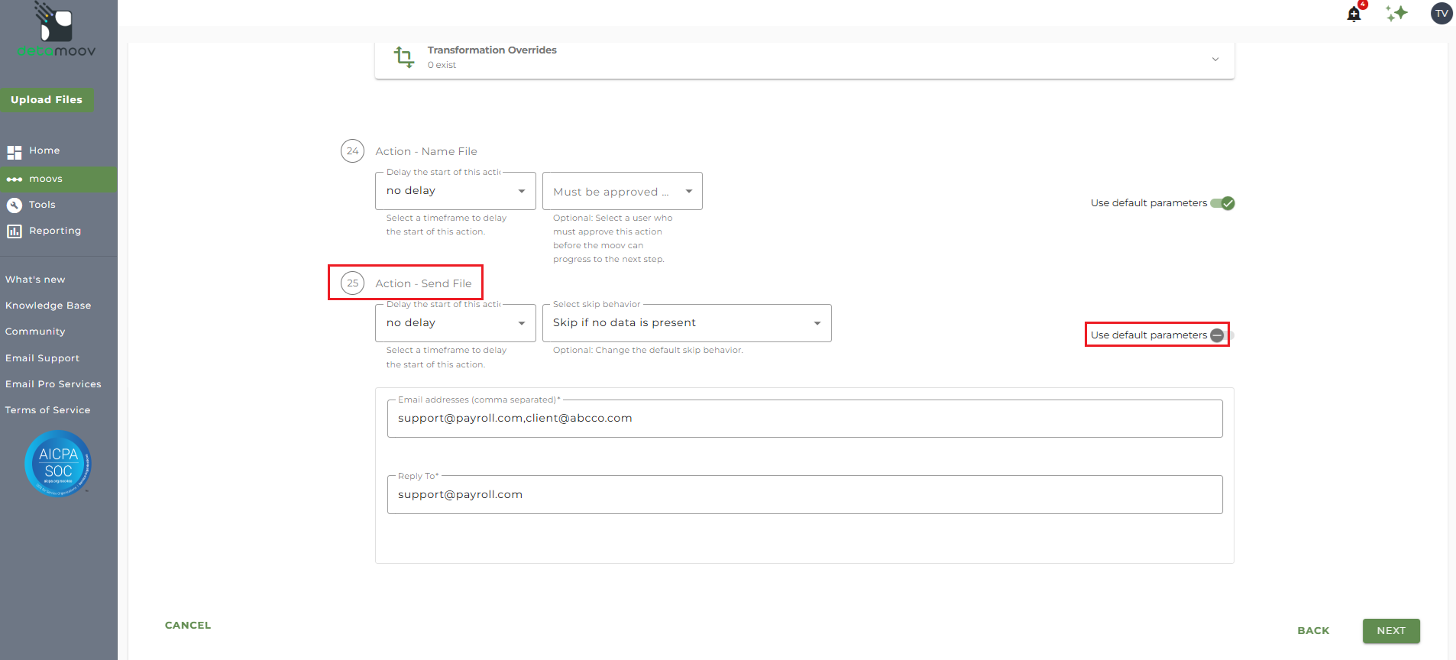The height and width of the screenshot is (660, 1456).
Task: Click the Reporting chart icon
Action: (15, 231)
